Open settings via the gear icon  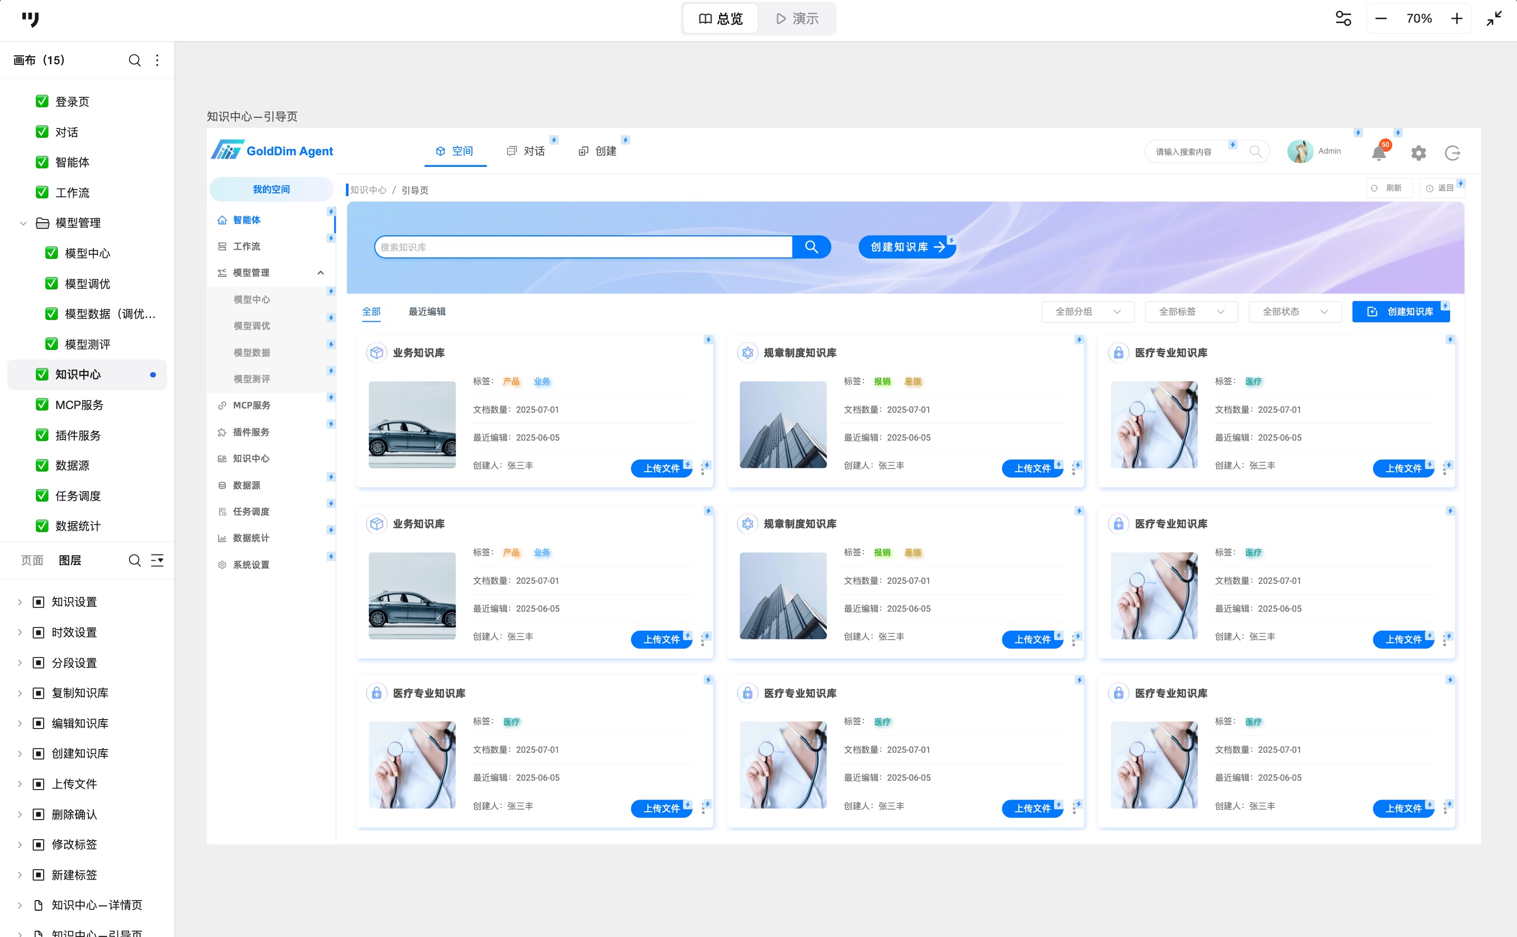click(x=1419, y=153)
